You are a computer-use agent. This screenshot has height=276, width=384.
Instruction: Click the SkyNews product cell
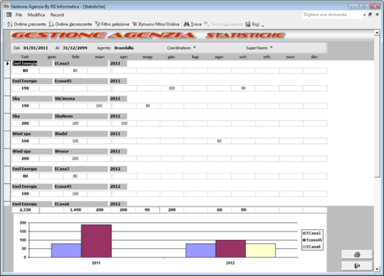(81, 117)
